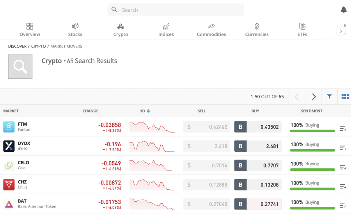Select the Crypto tab
Image resolution: width=351 pixels, height=215 pixels.
point(121,30)
